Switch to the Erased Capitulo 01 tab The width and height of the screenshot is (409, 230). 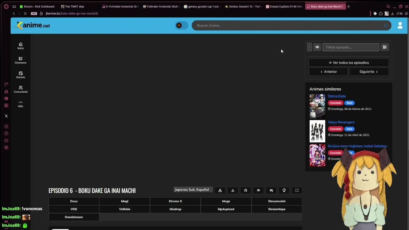284,6
